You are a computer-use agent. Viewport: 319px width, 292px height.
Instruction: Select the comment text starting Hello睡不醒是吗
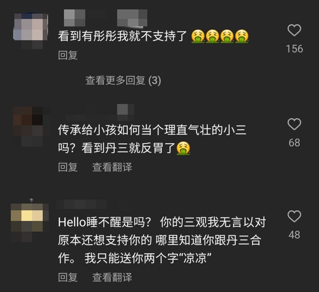162,240
